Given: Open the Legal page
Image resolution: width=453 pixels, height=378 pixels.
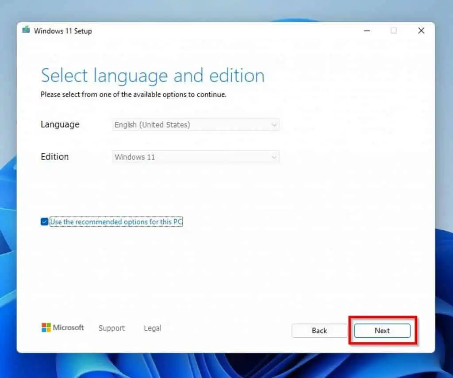Looking at the screenshot, I should click(x=152, y=328).
